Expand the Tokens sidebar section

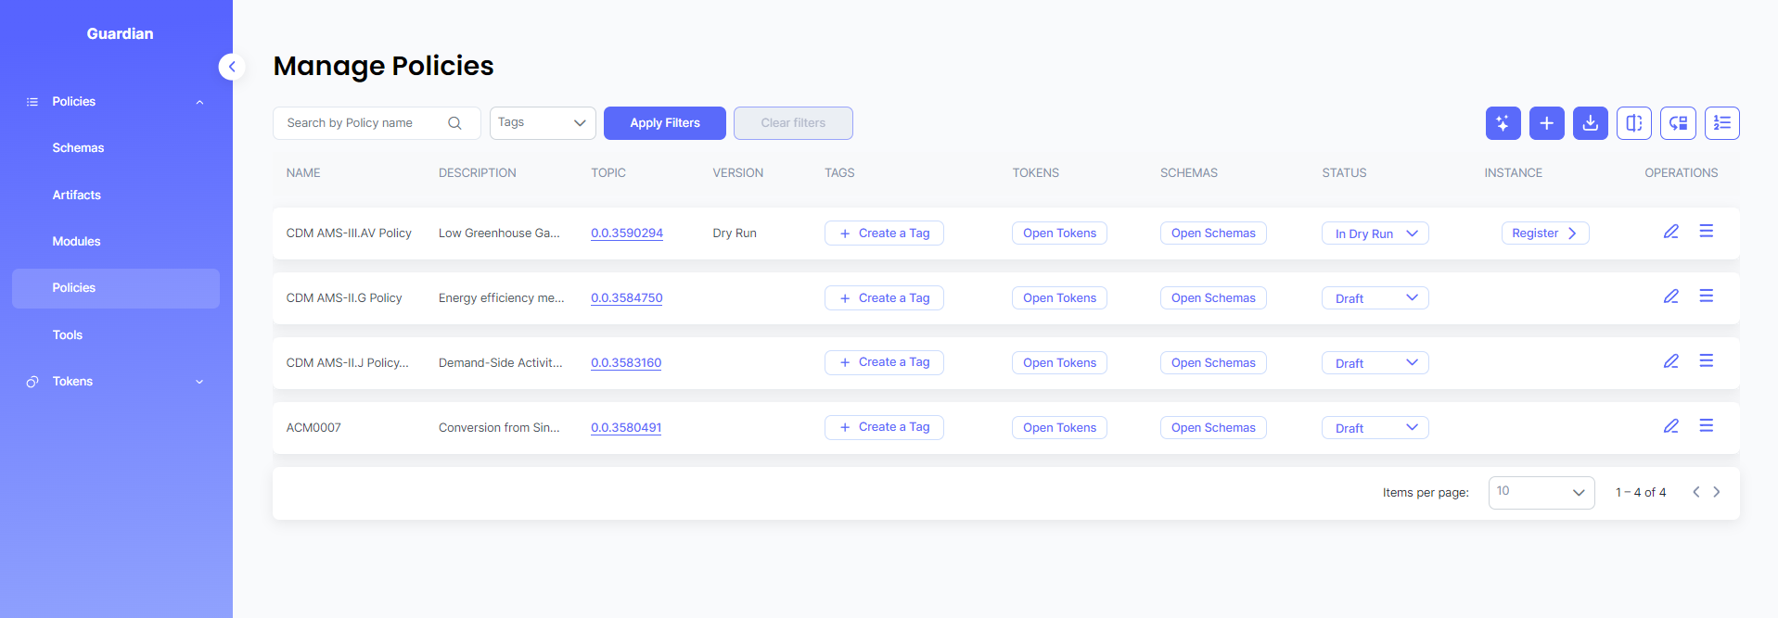pos(116,382)
